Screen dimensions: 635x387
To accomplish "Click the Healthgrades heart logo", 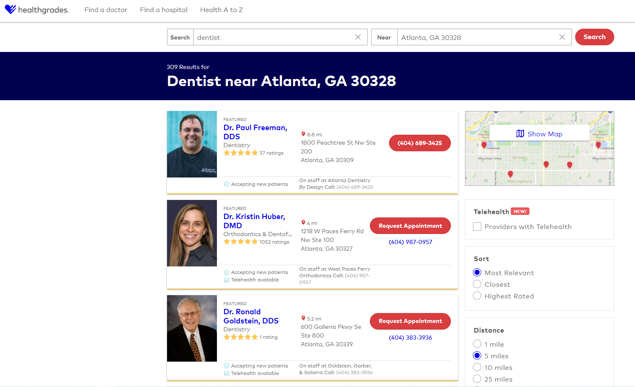I will tap(10, 9).
